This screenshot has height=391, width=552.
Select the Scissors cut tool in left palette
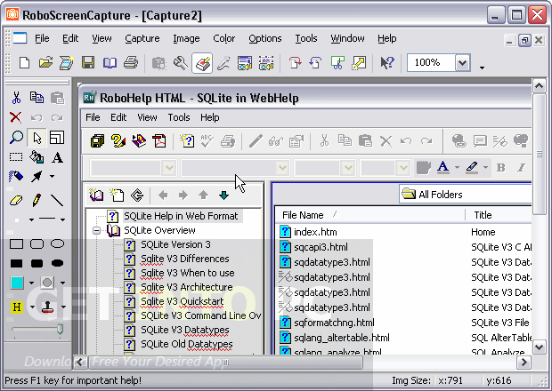tap(16, 98)
